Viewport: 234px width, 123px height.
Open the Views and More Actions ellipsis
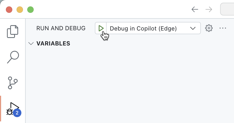223,28
